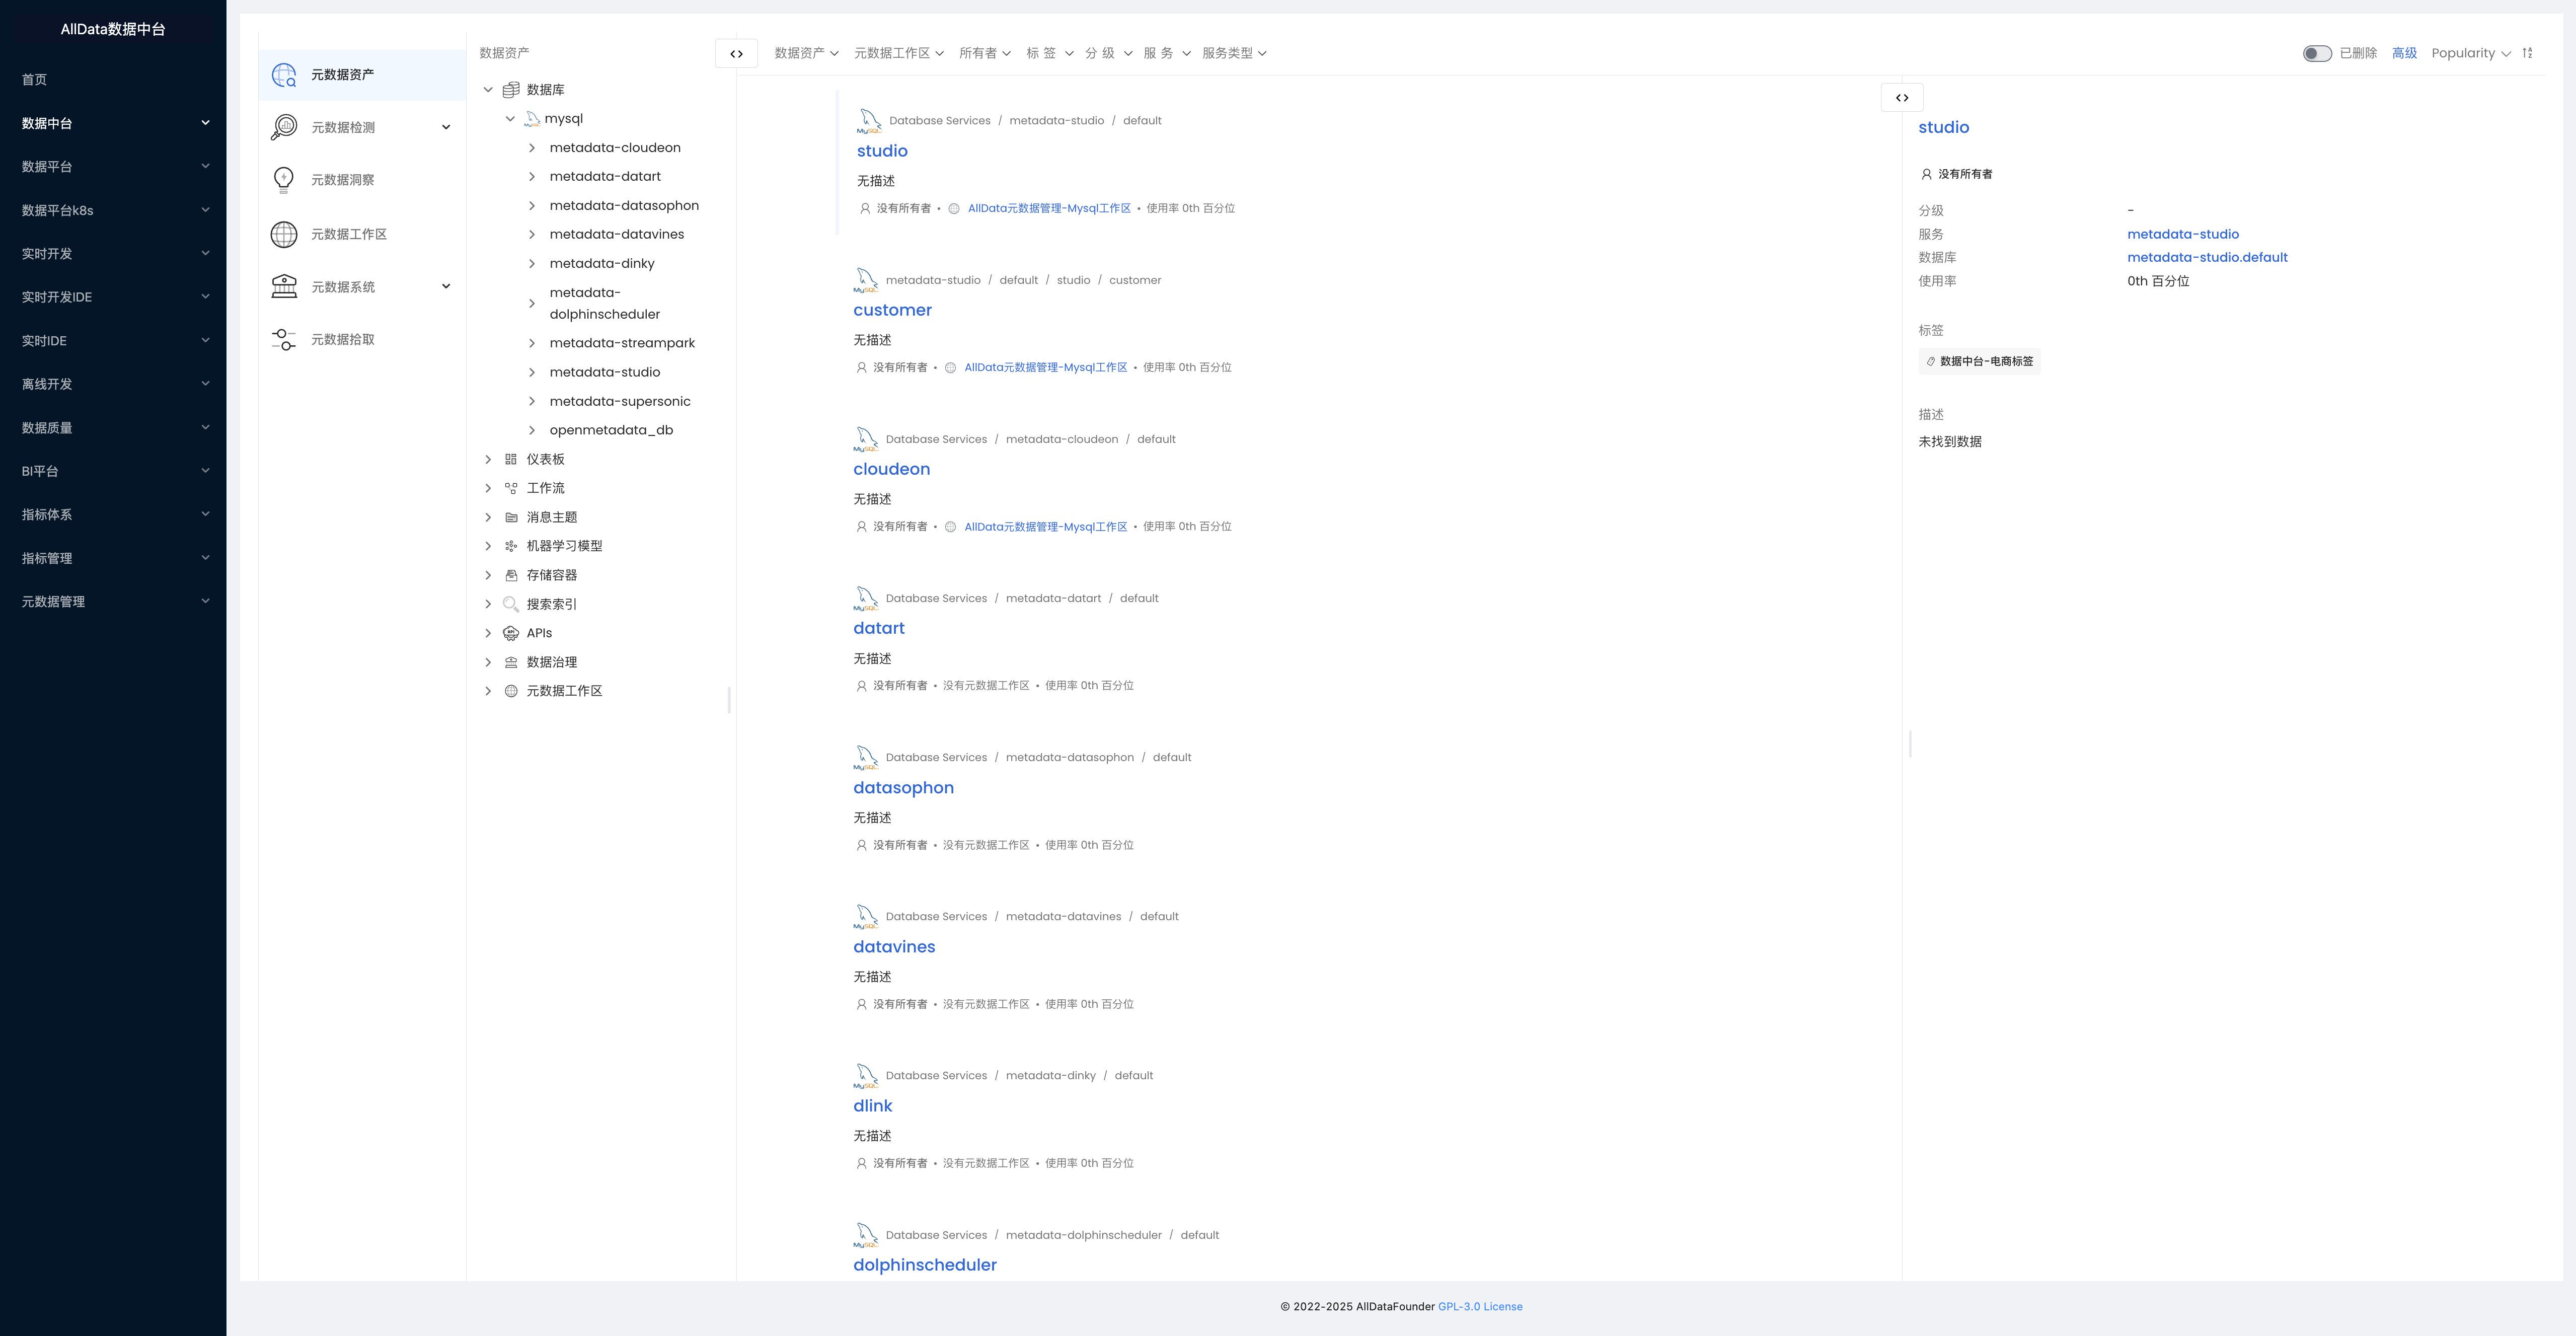Image resolution: width=2576 pixels, height=1336 pixels.
Task: Open the 元数据资产 sidebar icon
Action: 284,75
